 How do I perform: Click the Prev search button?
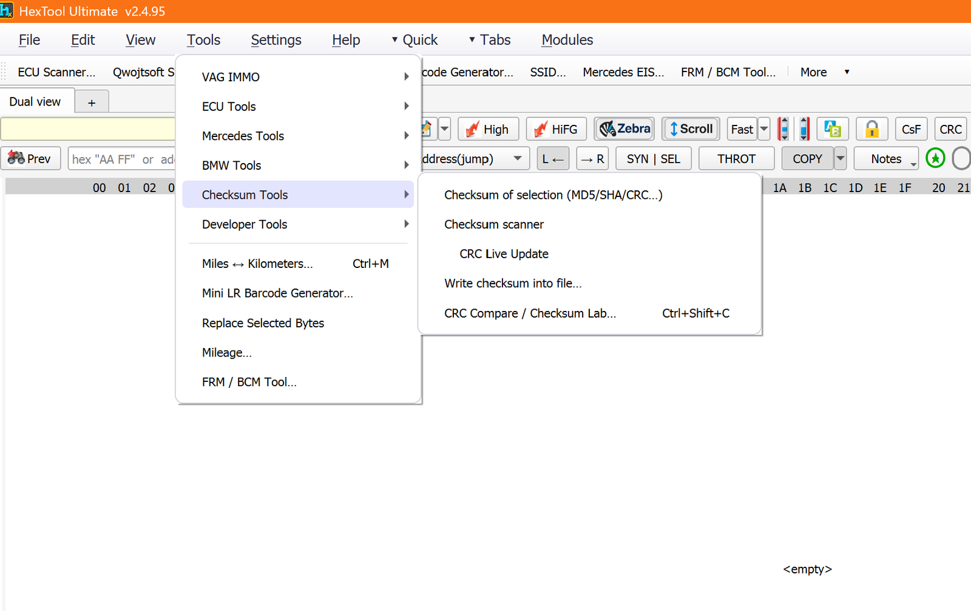[31, 159]
